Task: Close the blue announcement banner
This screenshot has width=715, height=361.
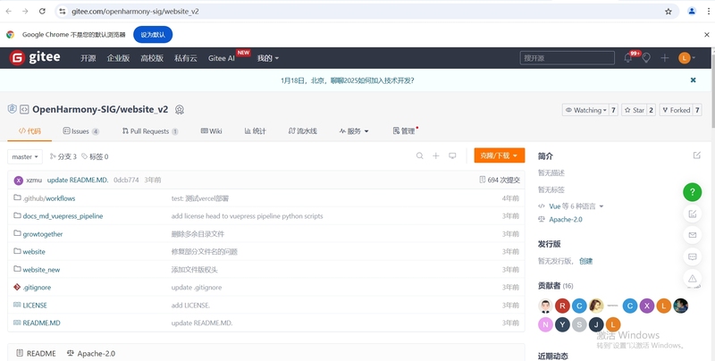Action: pos(694,80)
